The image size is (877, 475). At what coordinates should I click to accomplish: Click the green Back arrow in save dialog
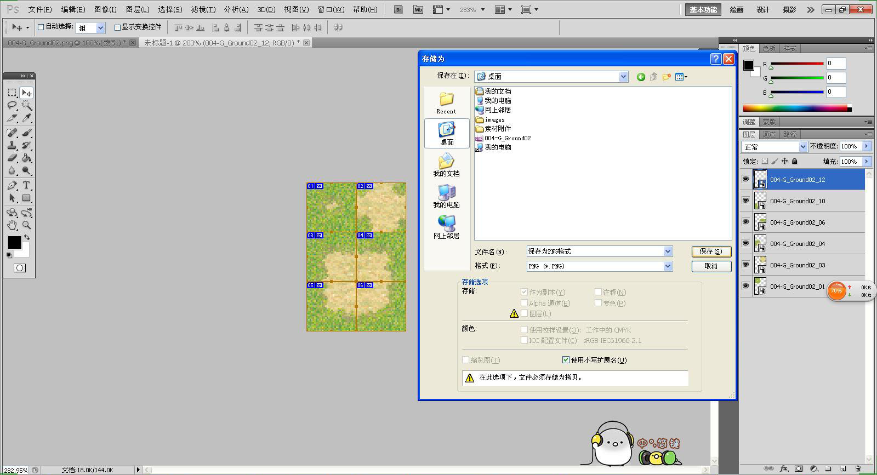click(x=641, y=77)
